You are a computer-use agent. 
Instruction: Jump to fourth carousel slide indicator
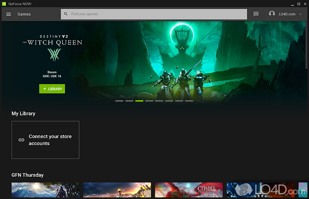coord(149,101)
